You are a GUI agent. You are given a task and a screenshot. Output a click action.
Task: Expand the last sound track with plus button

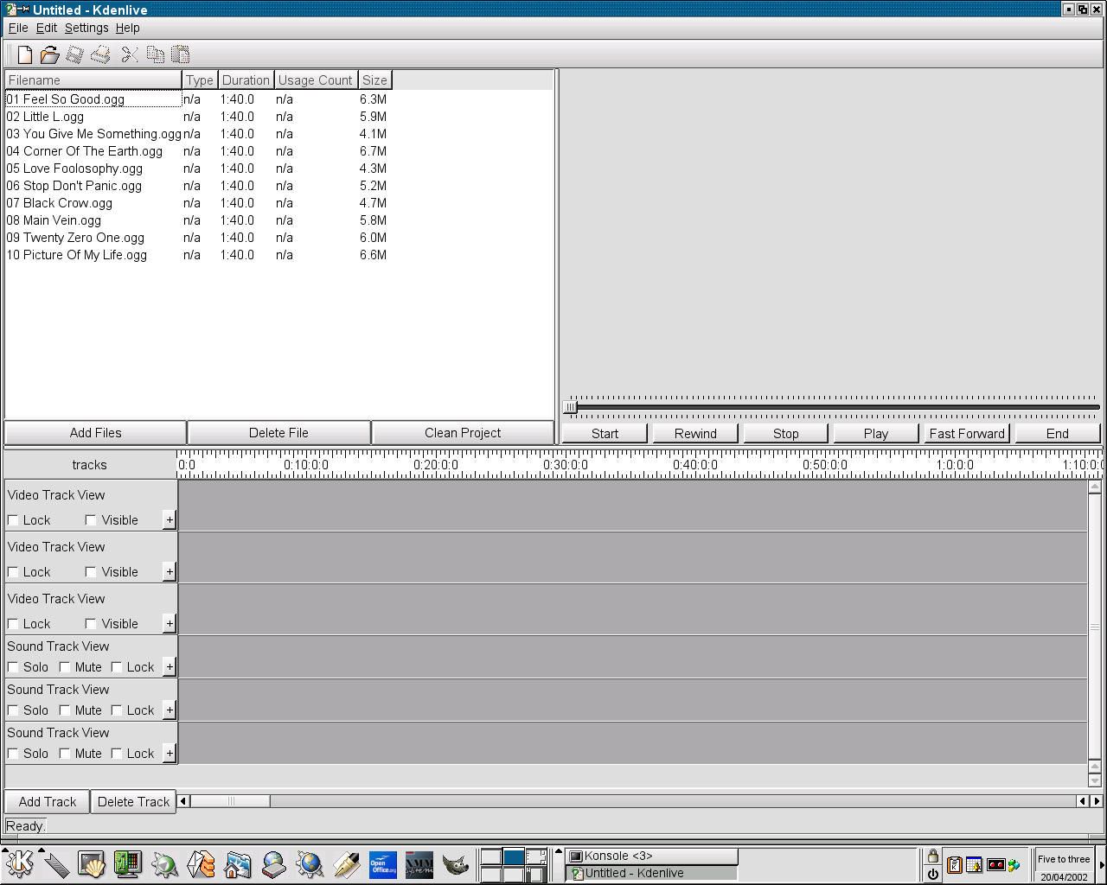click(x=170, y=754)
